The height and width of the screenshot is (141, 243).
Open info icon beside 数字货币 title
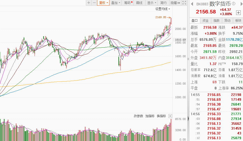(234, 4)
